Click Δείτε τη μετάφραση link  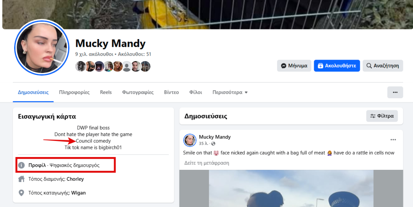point(207,163)
